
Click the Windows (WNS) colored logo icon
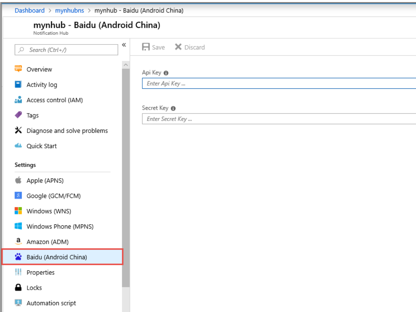[18, 211]
